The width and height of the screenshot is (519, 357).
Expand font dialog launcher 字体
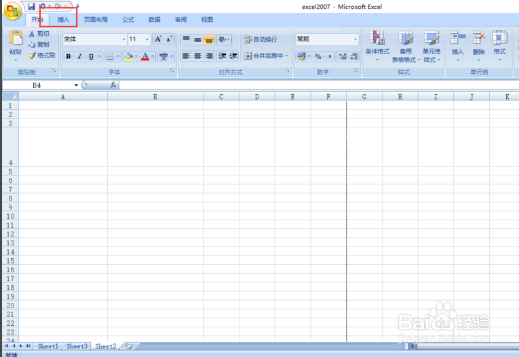[x=172, y=71]
